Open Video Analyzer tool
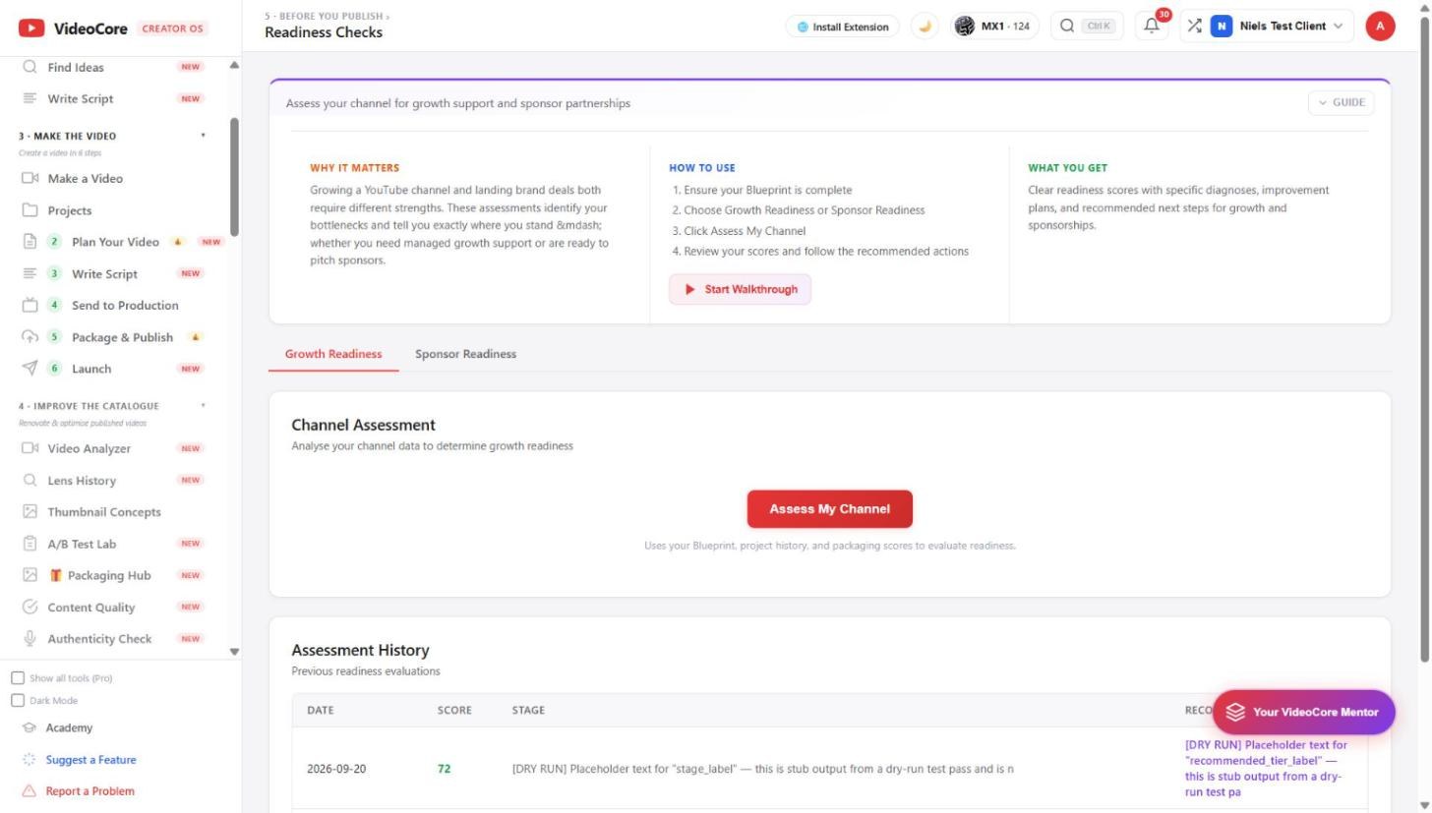Viewport: 1432px width, 813px height. pyautogui.click(x=89, y=448)
